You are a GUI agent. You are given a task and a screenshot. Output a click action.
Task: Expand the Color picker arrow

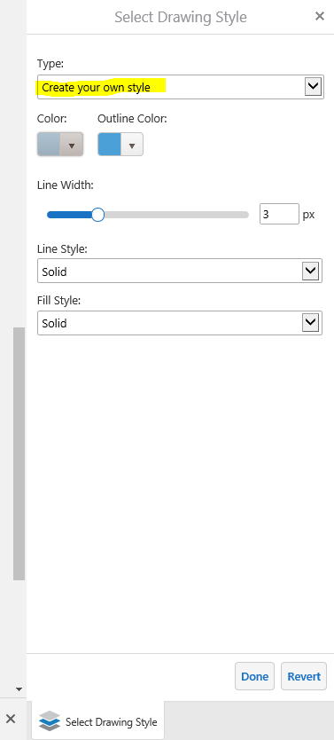72,145
